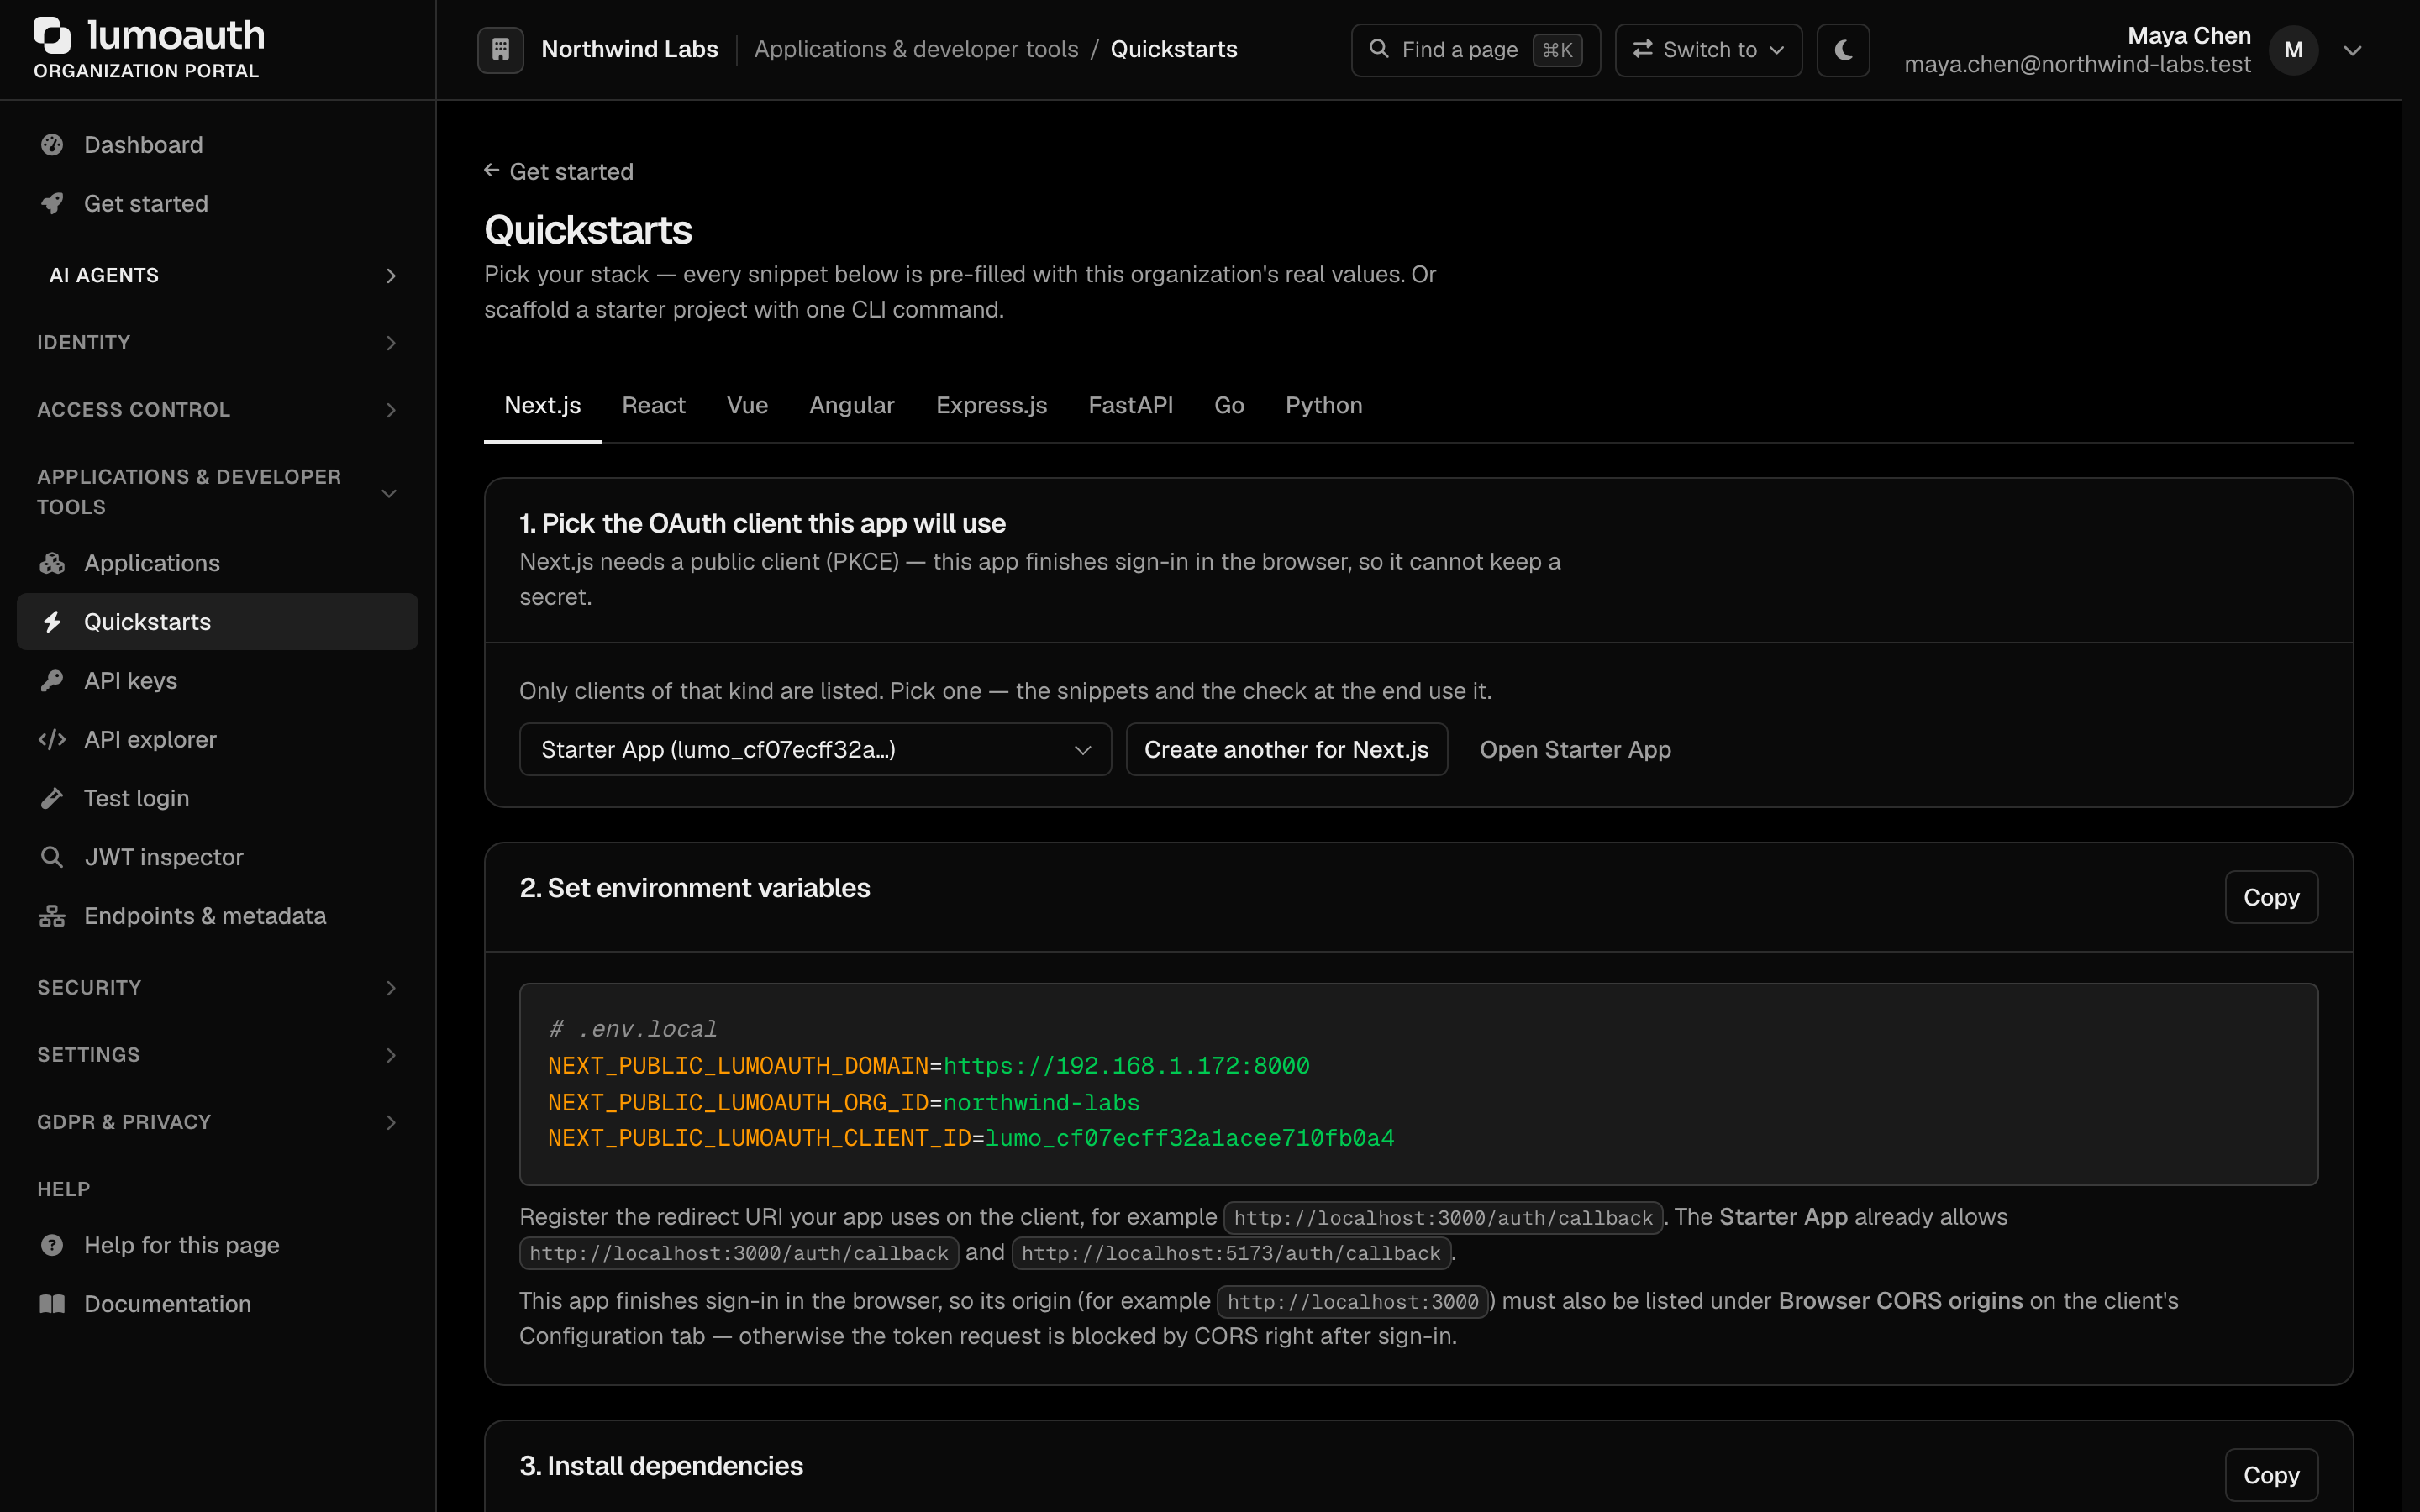2420x1512 pixels.
Task: Select Quicksarts lightning item in sidebar
Action: 217,622
